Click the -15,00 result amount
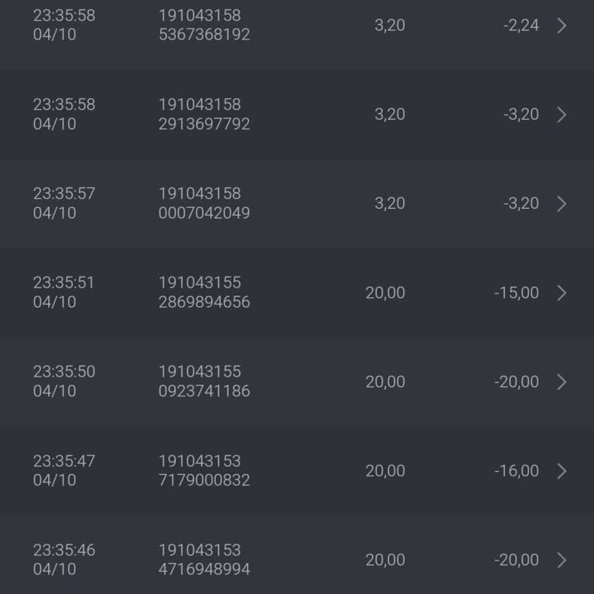This screenshot has height=594, width=594. (x=517, y=292)
